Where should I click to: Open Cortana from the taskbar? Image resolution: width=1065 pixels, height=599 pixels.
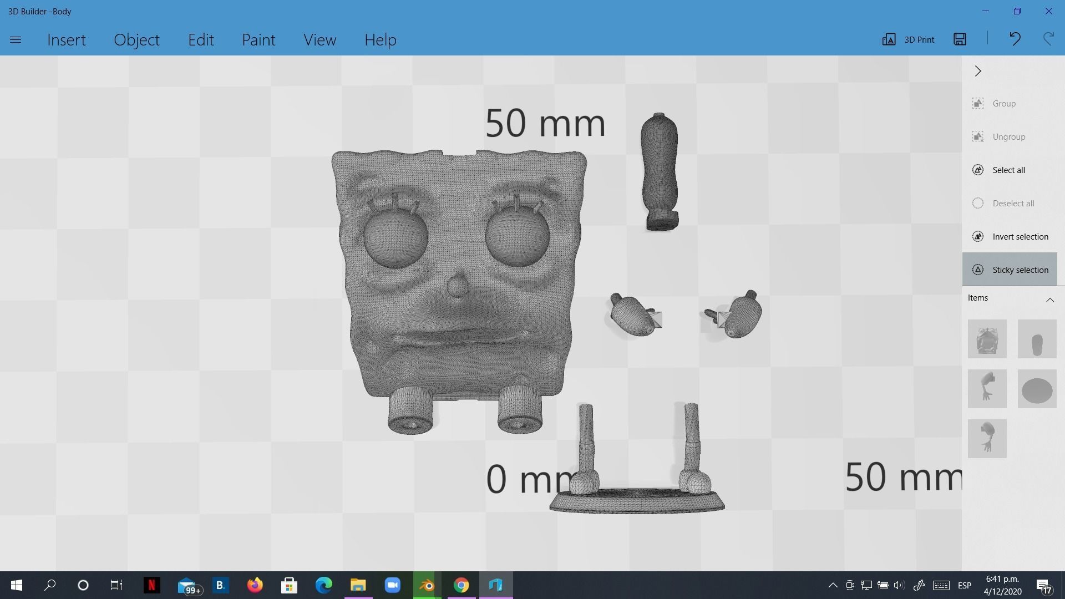point(83,585)
